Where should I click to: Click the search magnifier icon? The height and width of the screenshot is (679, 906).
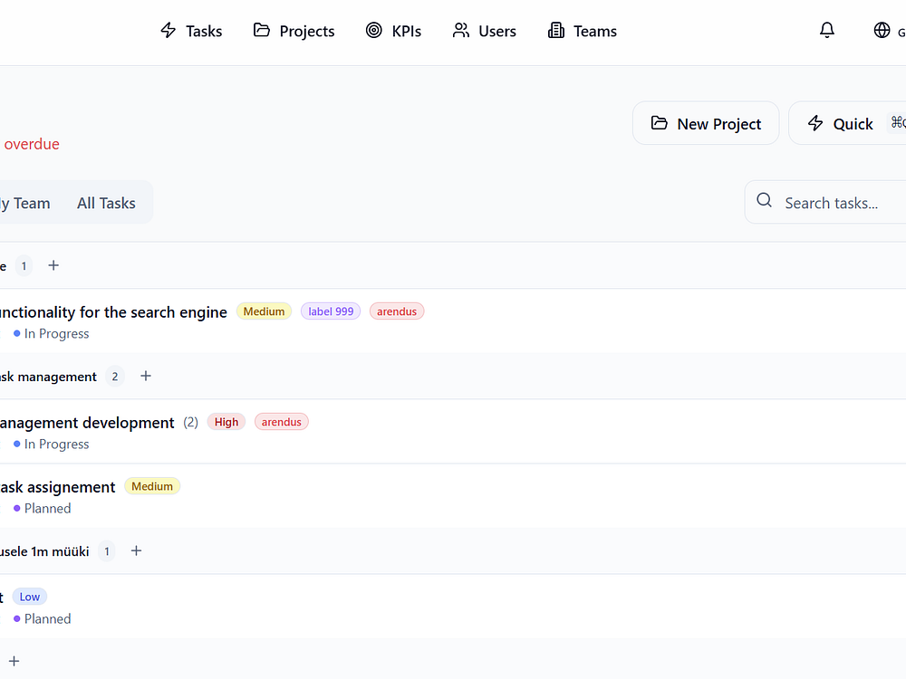(764, 200)
